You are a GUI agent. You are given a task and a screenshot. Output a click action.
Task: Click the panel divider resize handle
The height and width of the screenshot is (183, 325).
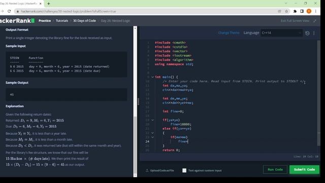(x=138, y=102)
